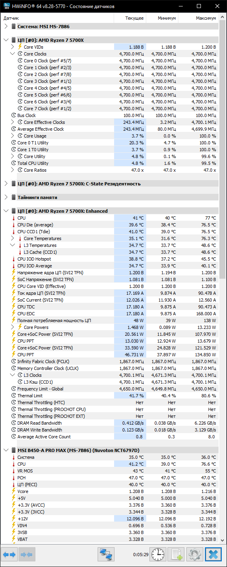Click the Текущее column header
This screenshot has height=567, width=227.
[130, 18]
